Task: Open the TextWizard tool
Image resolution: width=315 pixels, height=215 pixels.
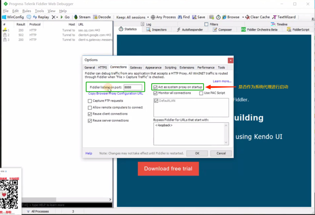Action: (284, 17)
